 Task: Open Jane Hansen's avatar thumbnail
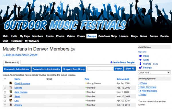(x=11, y=92)
